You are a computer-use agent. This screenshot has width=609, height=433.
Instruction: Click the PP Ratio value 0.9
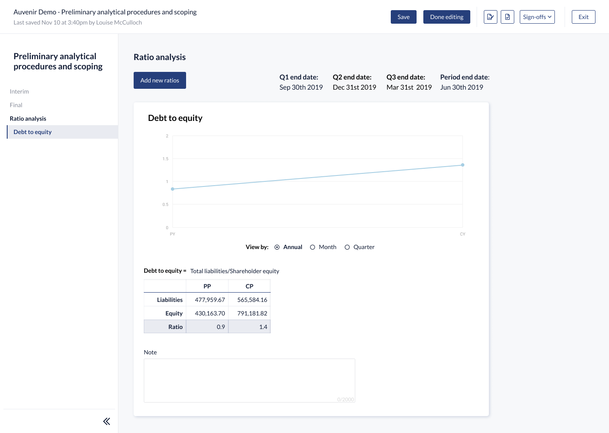coord(221,327)
